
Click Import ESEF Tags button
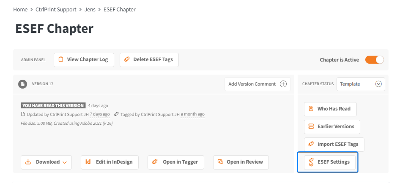(334, 144)
